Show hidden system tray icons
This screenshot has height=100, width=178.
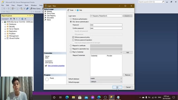140,97
